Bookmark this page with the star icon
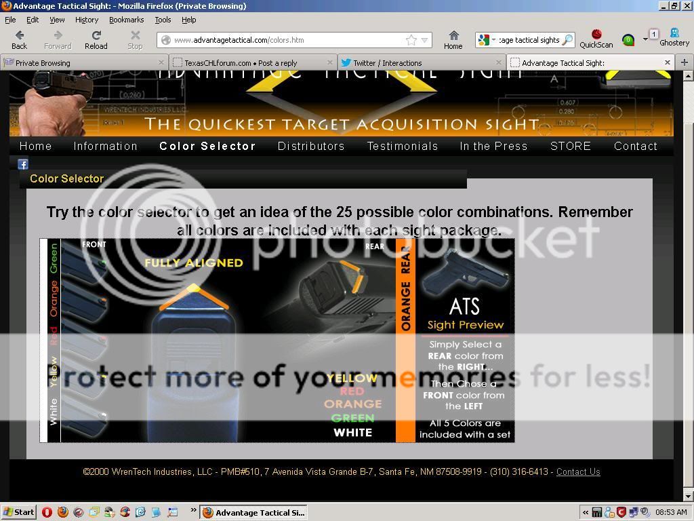694x521 pixels. [411, 40]
